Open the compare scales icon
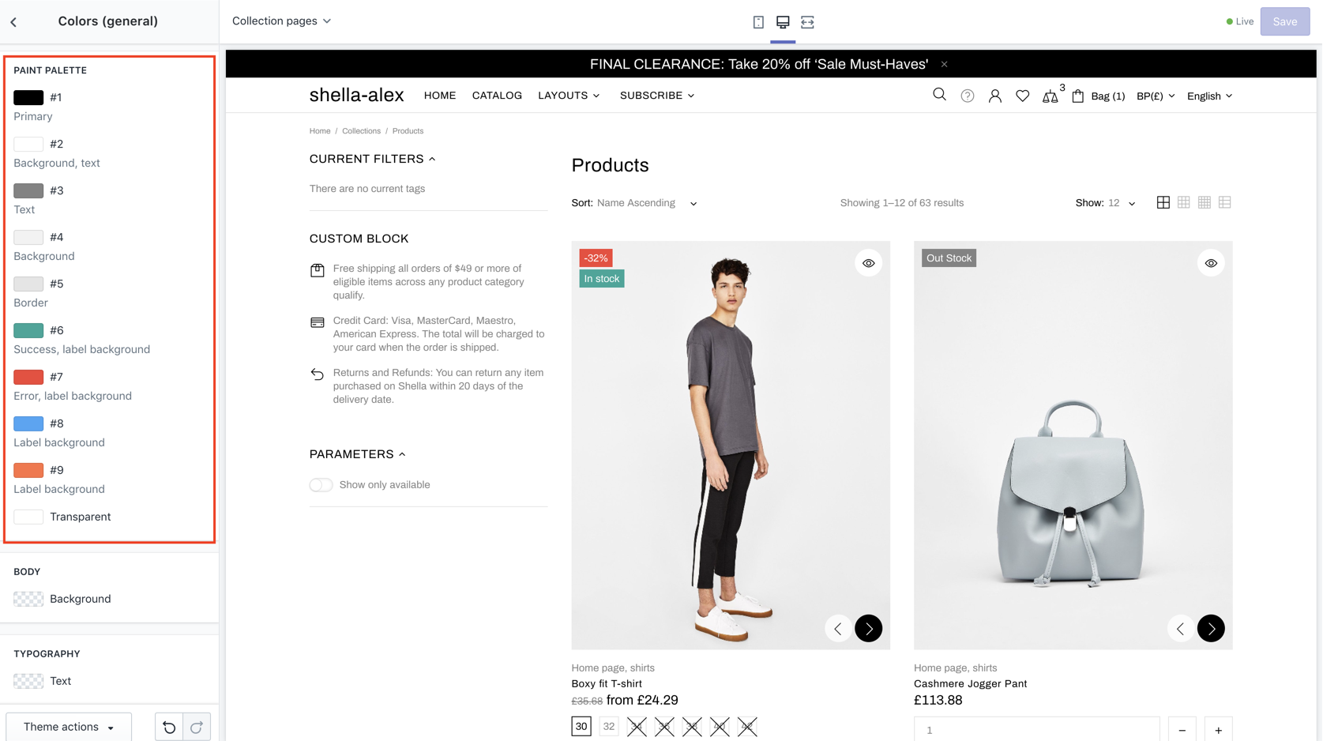 1050,96
